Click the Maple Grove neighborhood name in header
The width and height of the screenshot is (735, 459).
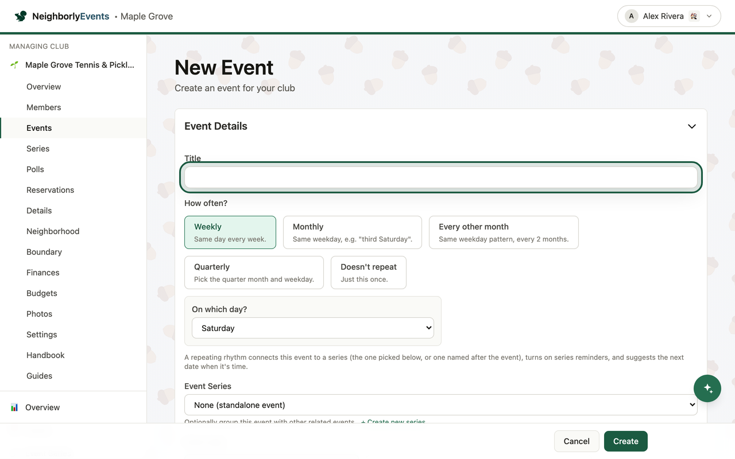(146, 16)
